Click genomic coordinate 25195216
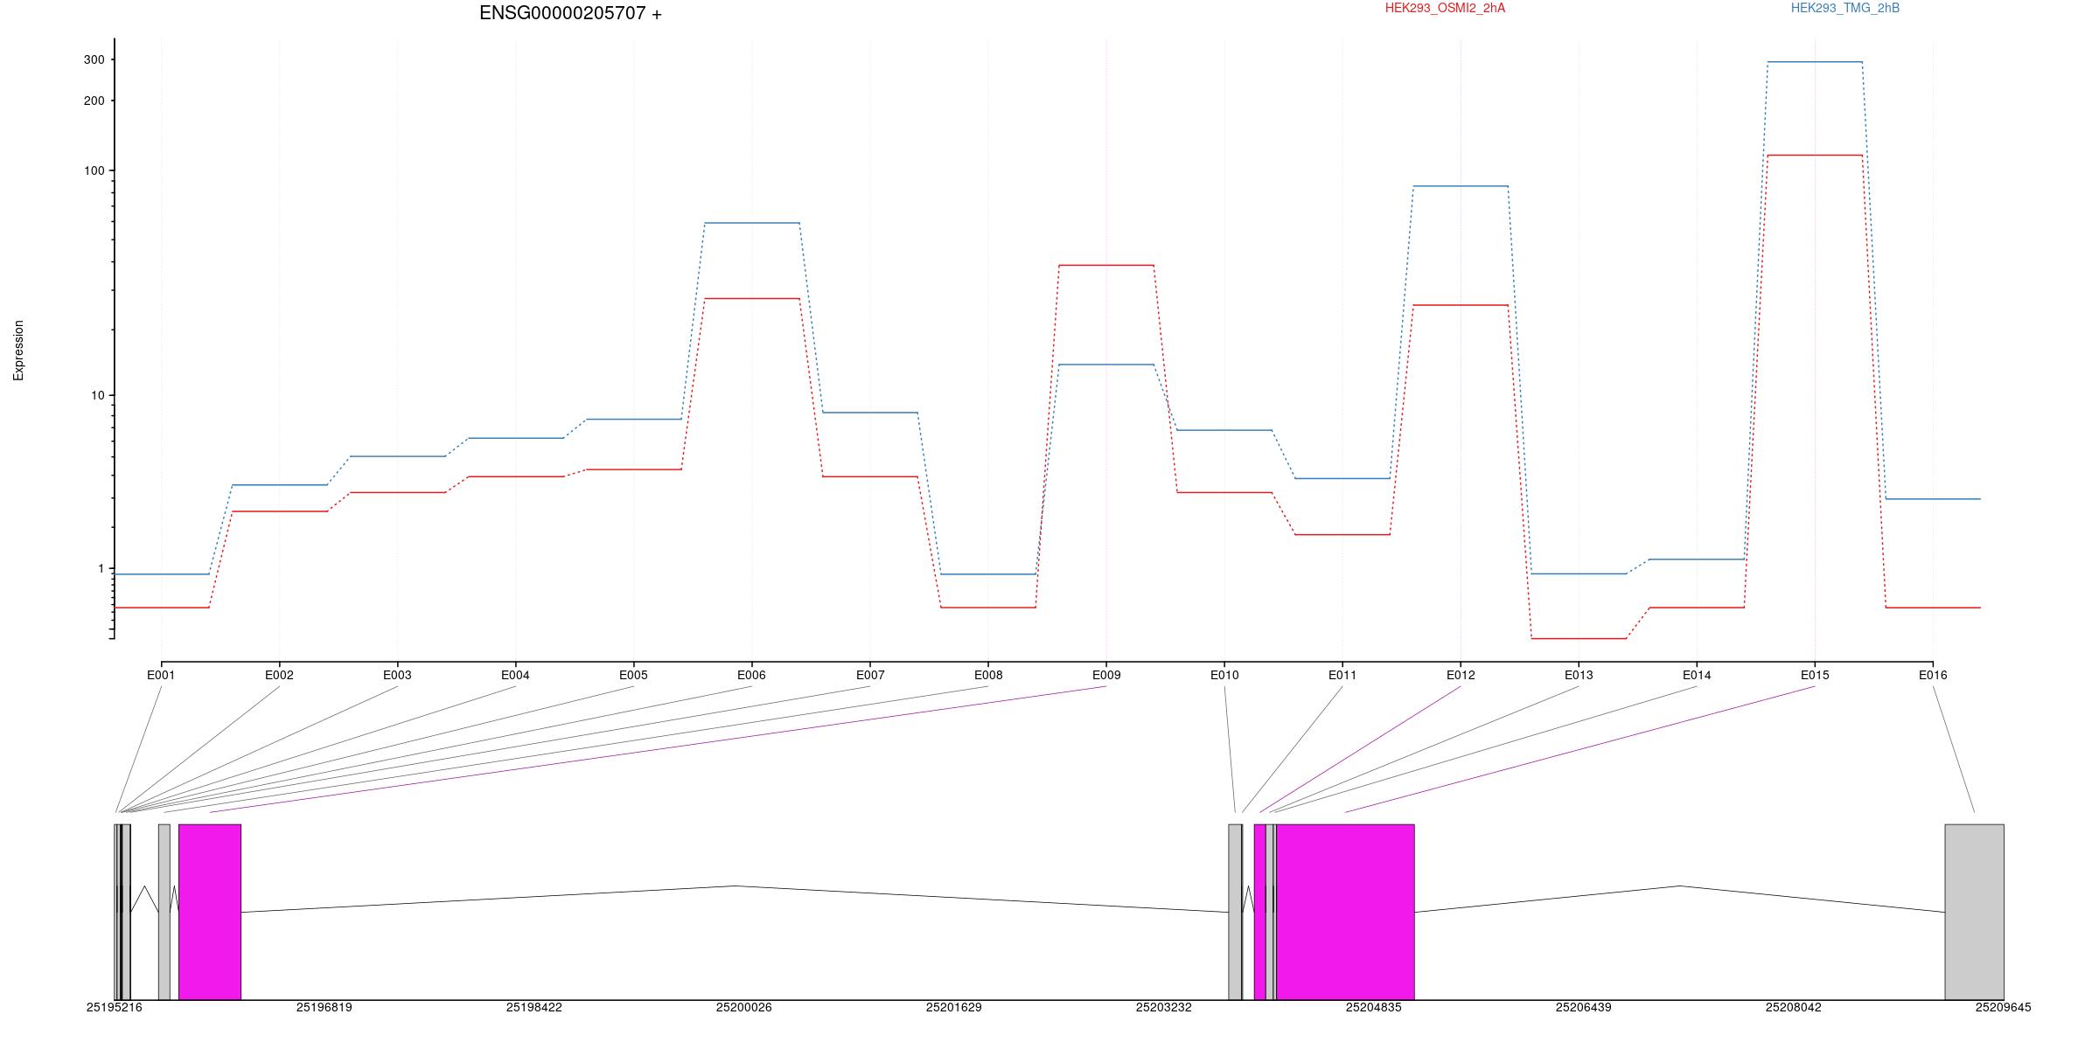The height and width of the screenshot is (1049, 2099). 114,1008
